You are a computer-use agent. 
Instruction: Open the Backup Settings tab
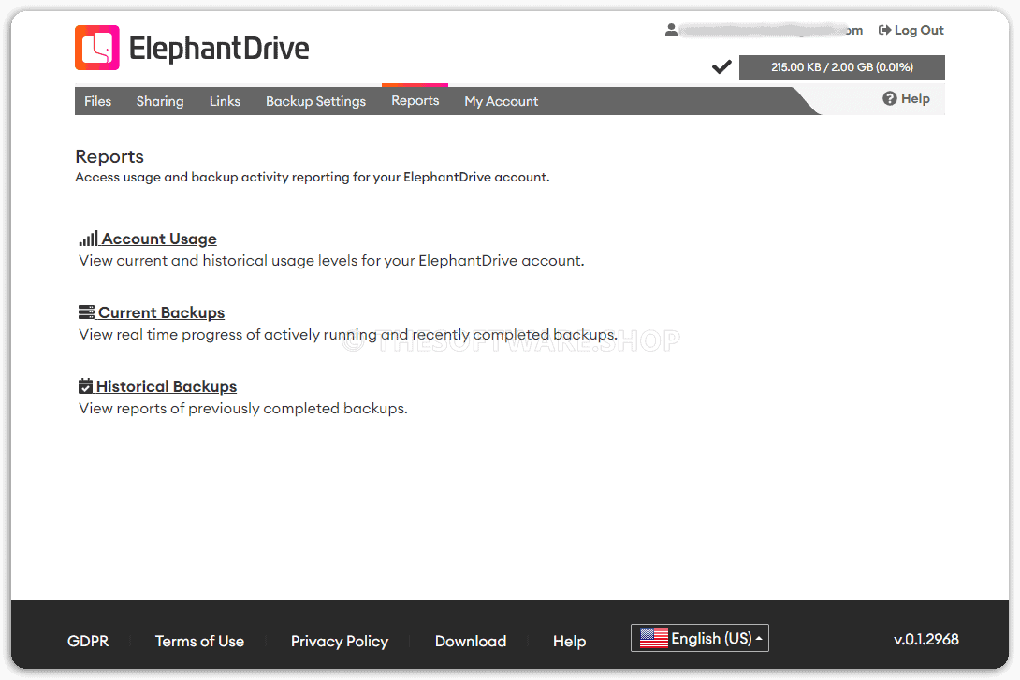click(x=316, y=101)
